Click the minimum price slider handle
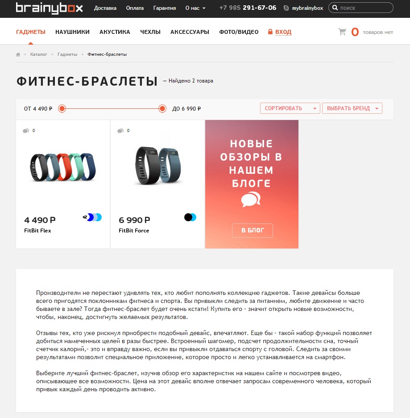 62,108
